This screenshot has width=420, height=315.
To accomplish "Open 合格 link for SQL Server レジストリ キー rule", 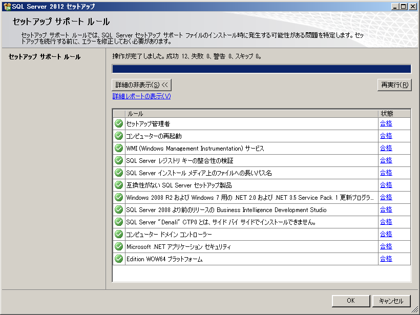I will pyautogui.click(x=386, y=160).
